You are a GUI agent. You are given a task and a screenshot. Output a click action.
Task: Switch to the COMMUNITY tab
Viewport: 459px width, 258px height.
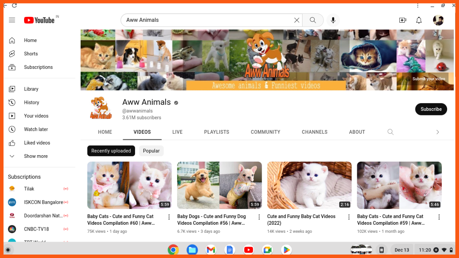coord(265,132)
